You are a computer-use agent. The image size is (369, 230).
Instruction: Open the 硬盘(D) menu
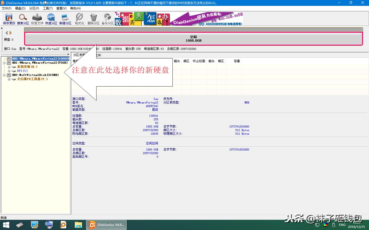click(x=20, y=8)
